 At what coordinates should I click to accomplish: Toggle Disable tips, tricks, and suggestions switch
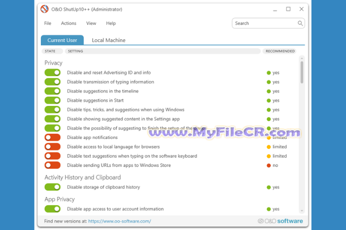click(52, 110)
